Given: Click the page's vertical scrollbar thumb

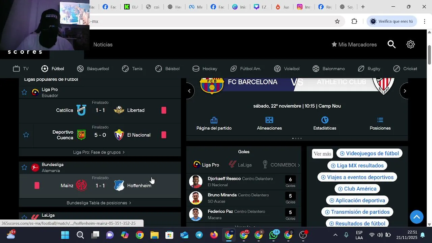Looking at the screenshot, I should coord(429,54).
